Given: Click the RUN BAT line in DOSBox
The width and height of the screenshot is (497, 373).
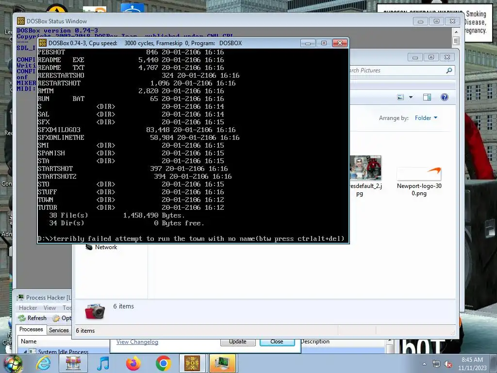Looking at the screenshot, I should pos(130,99).
